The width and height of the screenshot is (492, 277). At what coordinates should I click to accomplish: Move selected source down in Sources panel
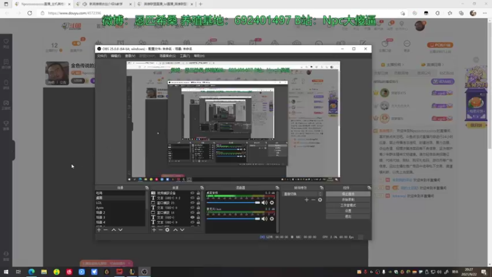(182, 230)
